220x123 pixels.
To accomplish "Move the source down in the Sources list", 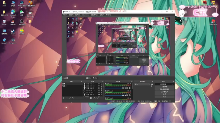I will click(98, 98).
